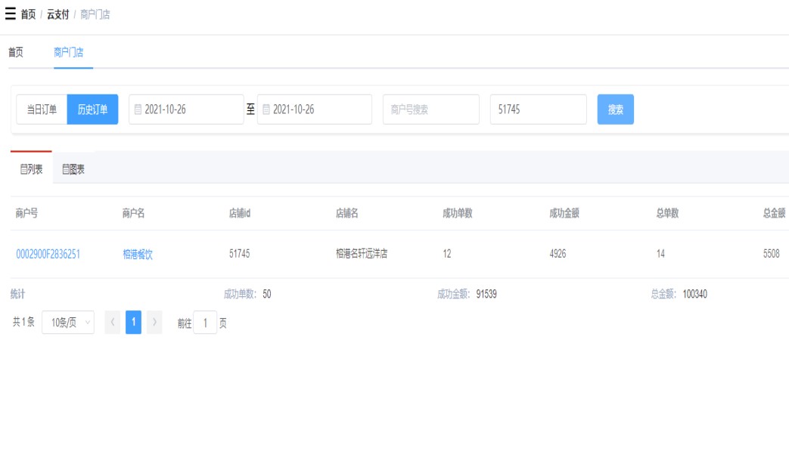The width and height of the screenshot is (789, 457).
Task: Open merchant number 0002900F2836251 link
Action: pyautogui.click(x=48, y=255)
